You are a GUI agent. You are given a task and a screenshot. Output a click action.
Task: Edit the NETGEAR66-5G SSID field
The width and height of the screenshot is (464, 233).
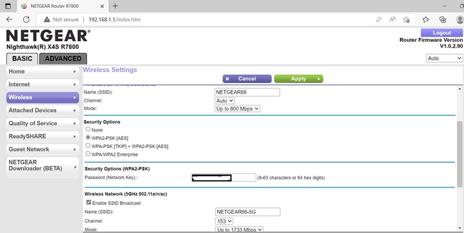tap(247, 212)
